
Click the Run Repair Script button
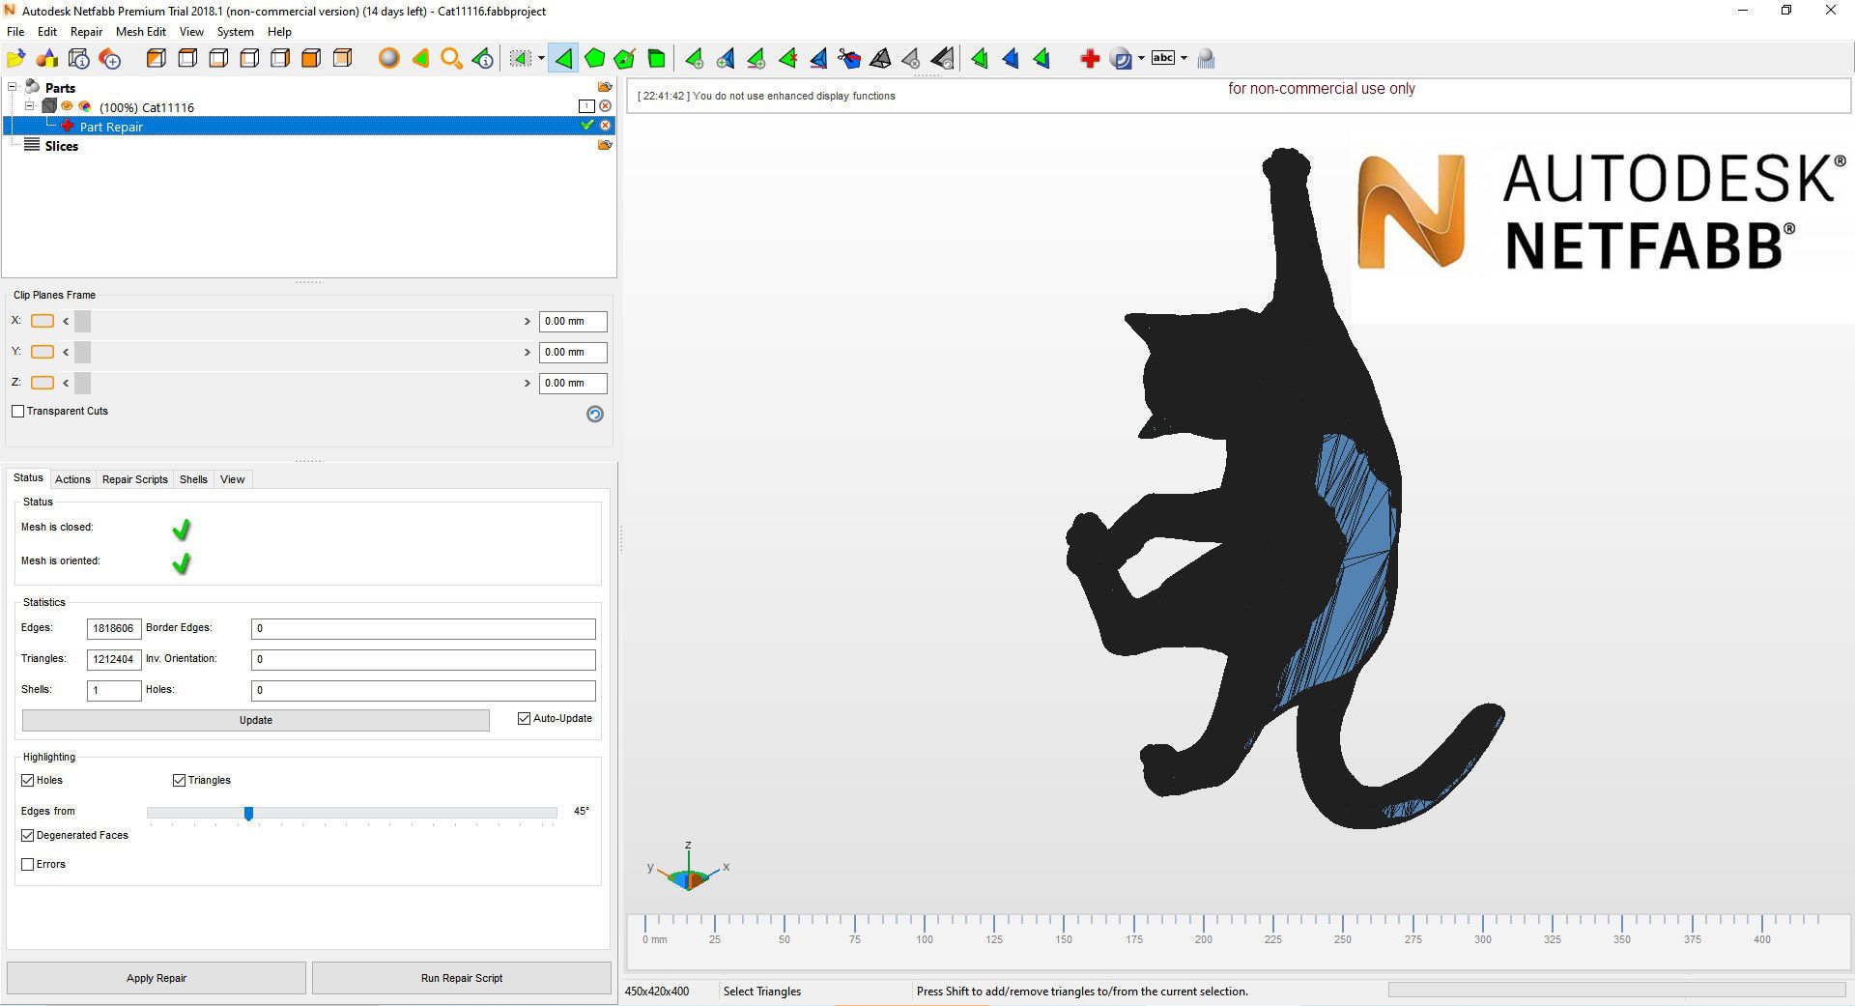click(462, 978)
